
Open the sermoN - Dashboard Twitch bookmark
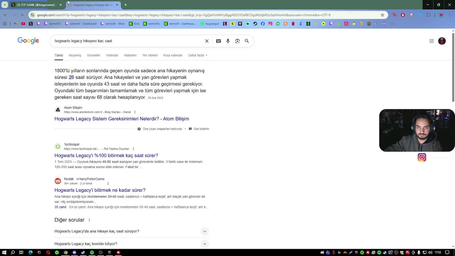click(81, 24)
